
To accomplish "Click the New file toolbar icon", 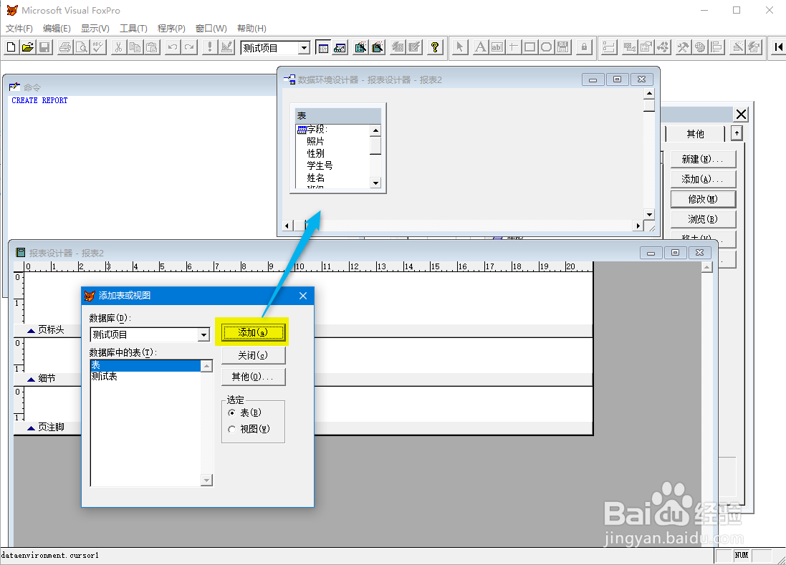I will tap(11, 47).
